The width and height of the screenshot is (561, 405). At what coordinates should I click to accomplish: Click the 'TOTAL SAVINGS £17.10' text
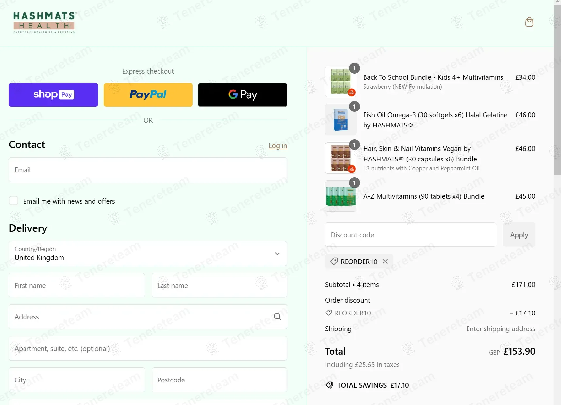pyautogui.click(x=373, y=385)
